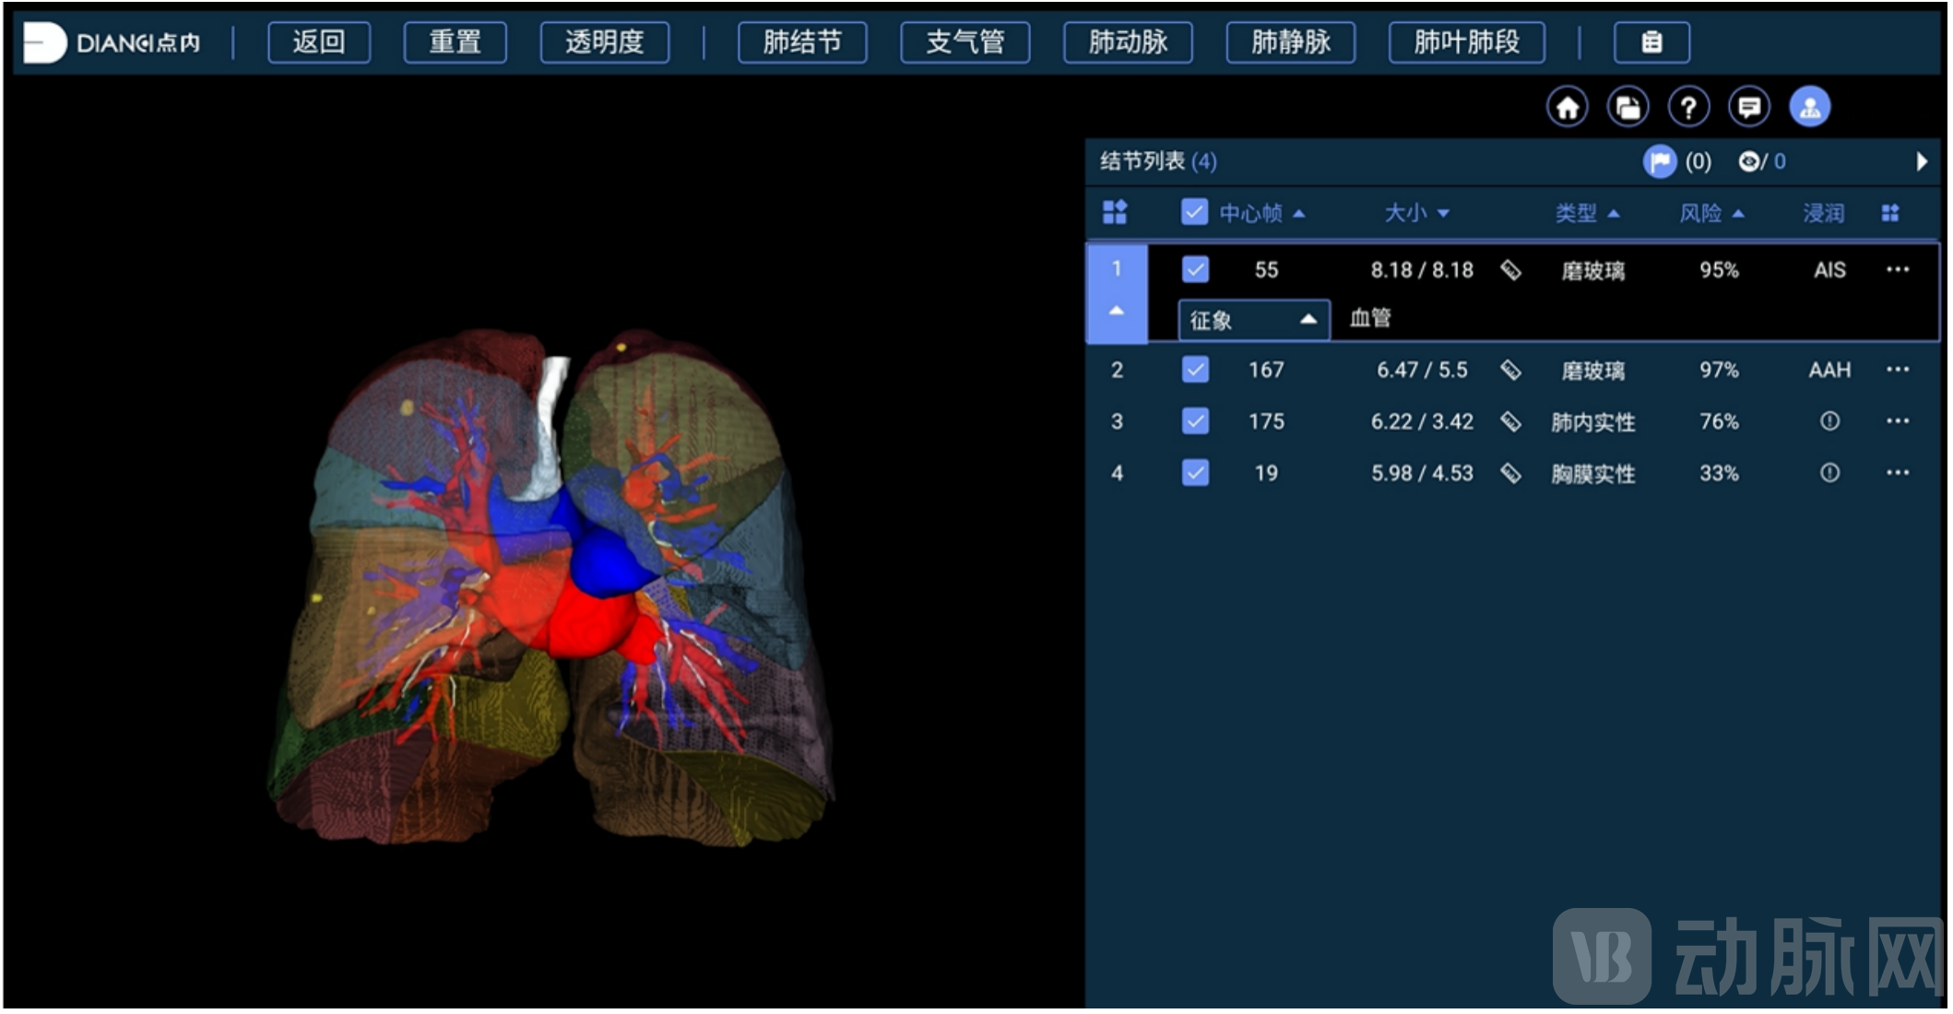The image size is (1953, 1014).
Task: Select the 肺结节 tab
Action: (x=802, y=42)
